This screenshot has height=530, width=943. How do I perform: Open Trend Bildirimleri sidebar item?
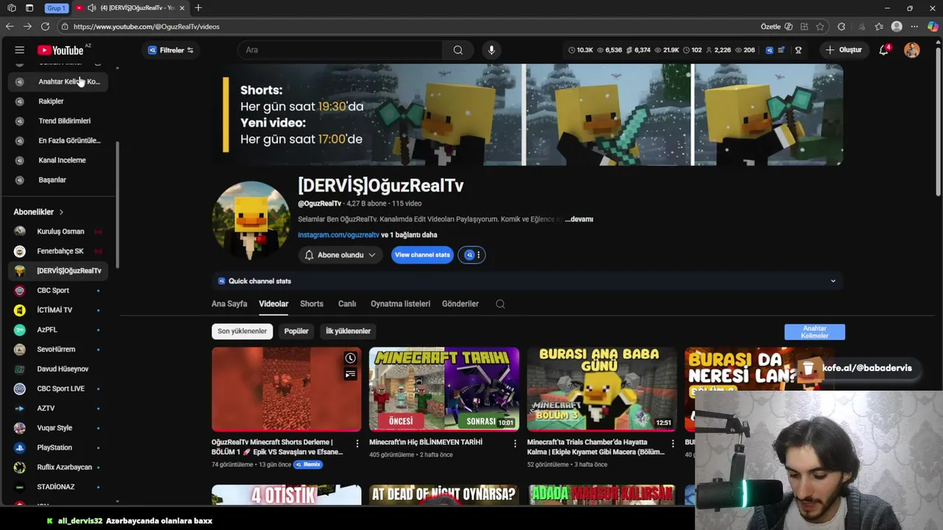(58, 121)
